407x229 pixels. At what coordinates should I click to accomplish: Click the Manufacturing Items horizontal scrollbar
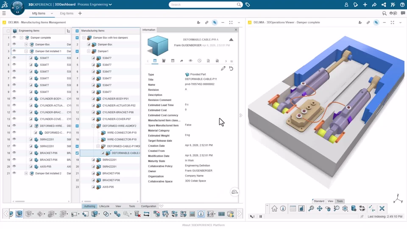tap(87, 201)
